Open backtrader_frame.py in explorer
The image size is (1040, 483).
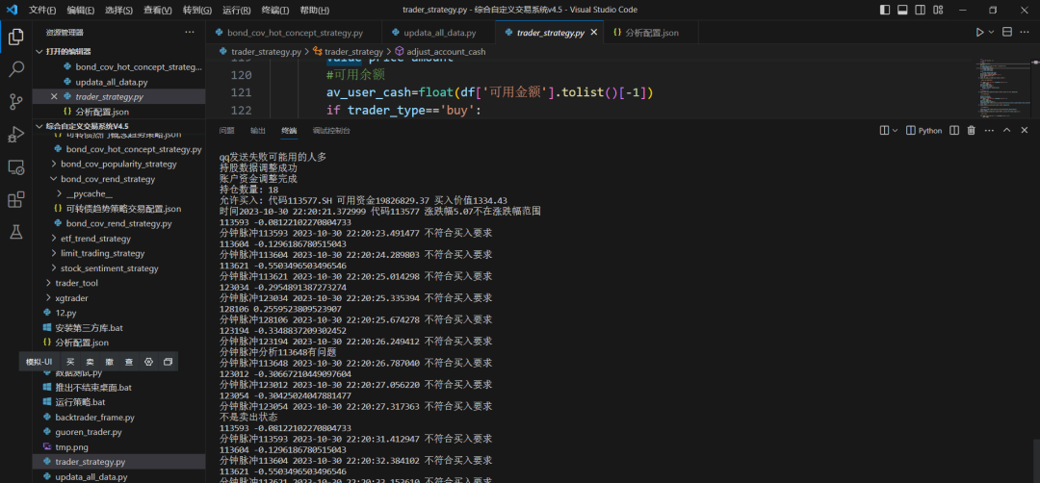point(118,418)
